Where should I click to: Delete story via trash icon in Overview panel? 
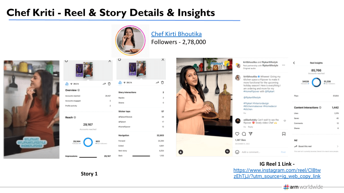coord(109,83)
